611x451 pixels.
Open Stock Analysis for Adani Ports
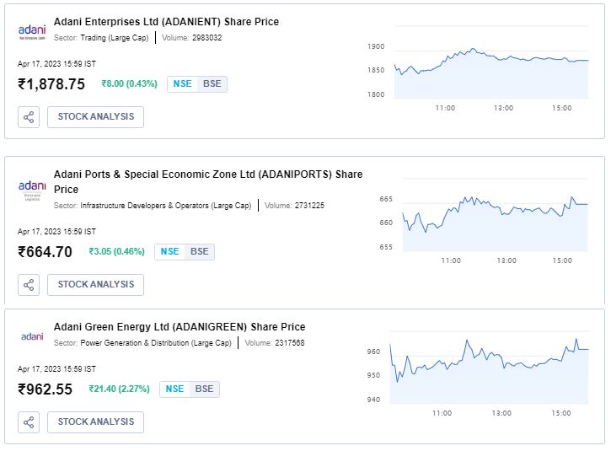click(x=95, y=285)
